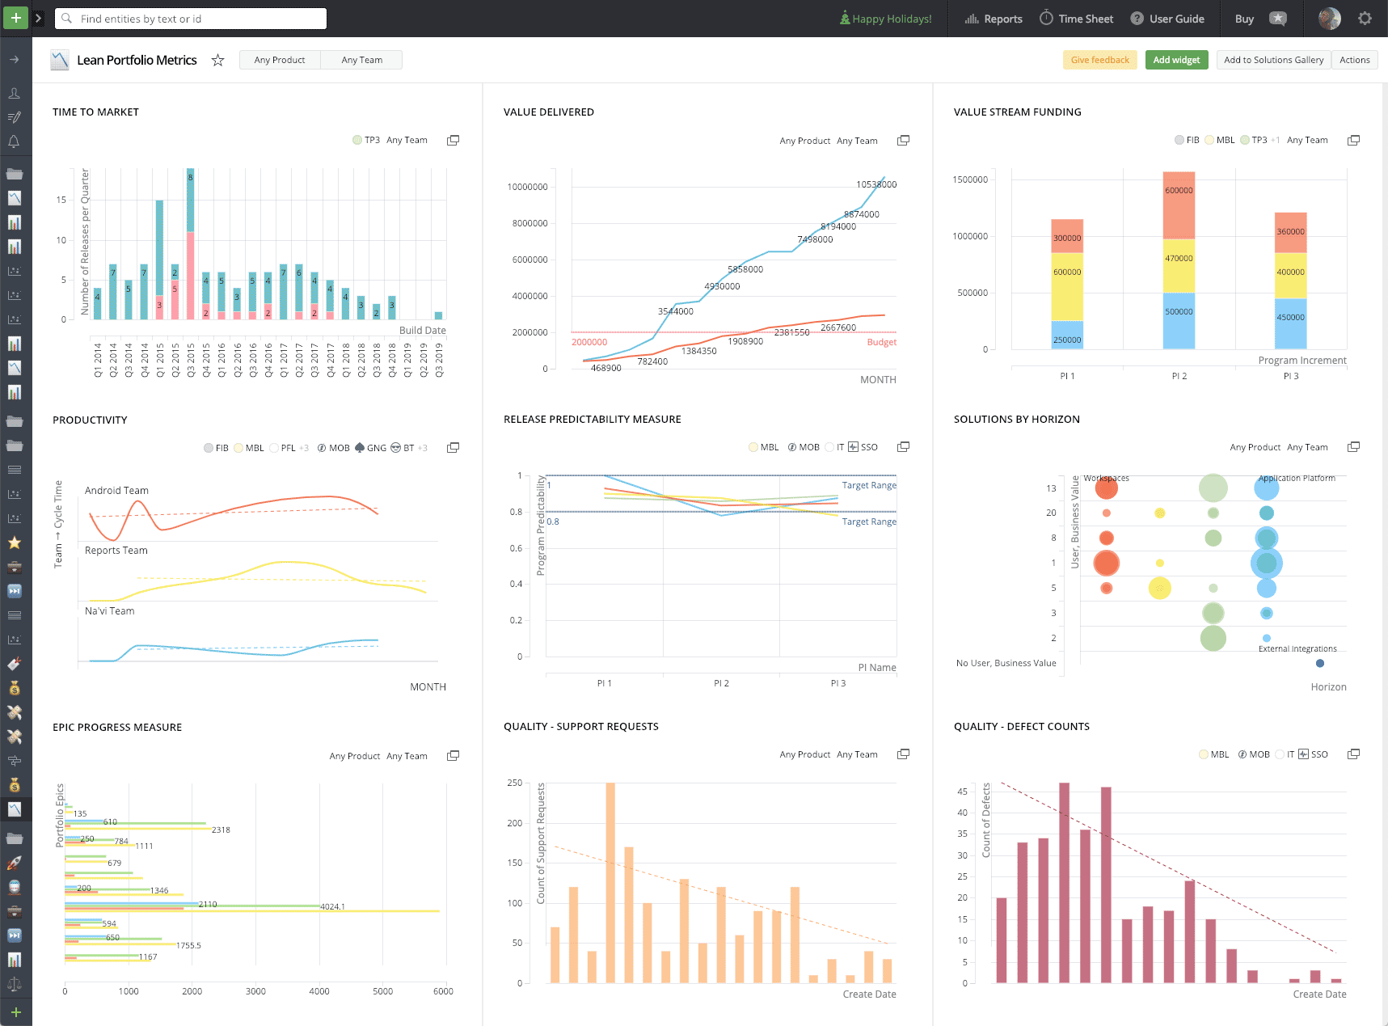Switch to the Time Sheet view
This screenshot has height=1026, width=1388.
pos(1084,18)
